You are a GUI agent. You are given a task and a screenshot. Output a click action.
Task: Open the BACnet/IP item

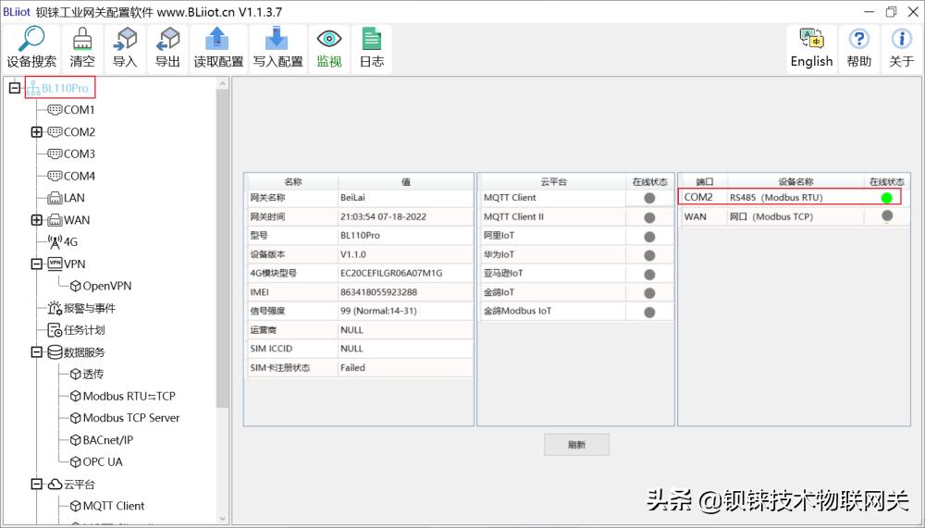pyautogui.click(x=102, y=440)
